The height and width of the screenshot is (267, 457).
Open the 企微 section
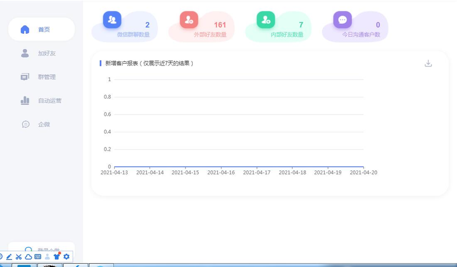coord(42,125)
